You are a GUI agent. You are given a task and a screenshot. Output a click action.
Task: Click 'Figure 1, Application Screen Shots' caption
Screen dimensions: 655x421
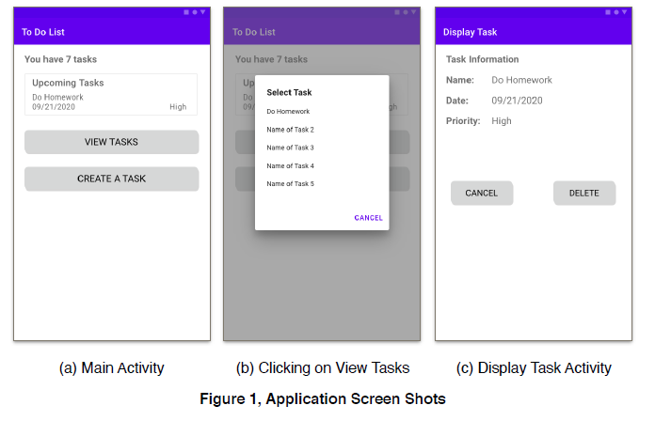pos(323,398)
